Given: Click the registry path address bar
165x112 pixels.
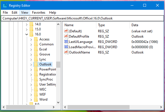Looking at the screenshot, I should [82, 18].
